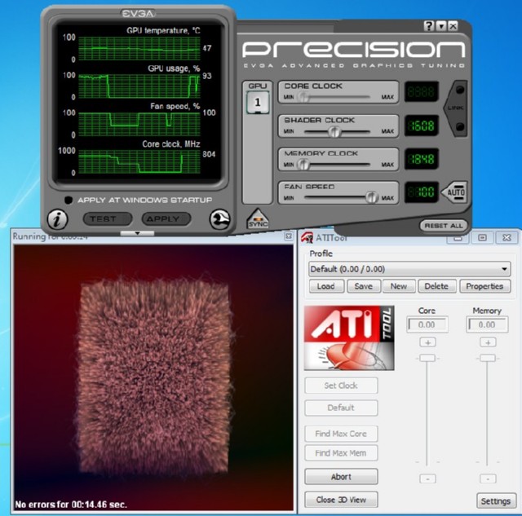
Task: Minimize the ATITool window
Action: tap(458, 237)
